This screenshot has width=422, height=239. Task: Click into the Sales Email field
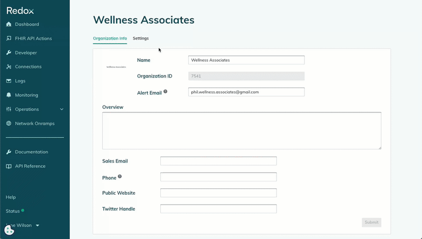tap(218, 161)
